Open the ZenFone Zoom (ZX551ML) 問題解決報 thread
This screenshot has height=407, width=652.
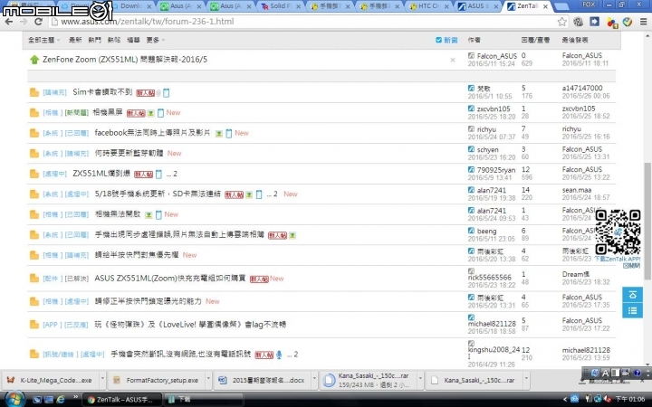point(125,60)
